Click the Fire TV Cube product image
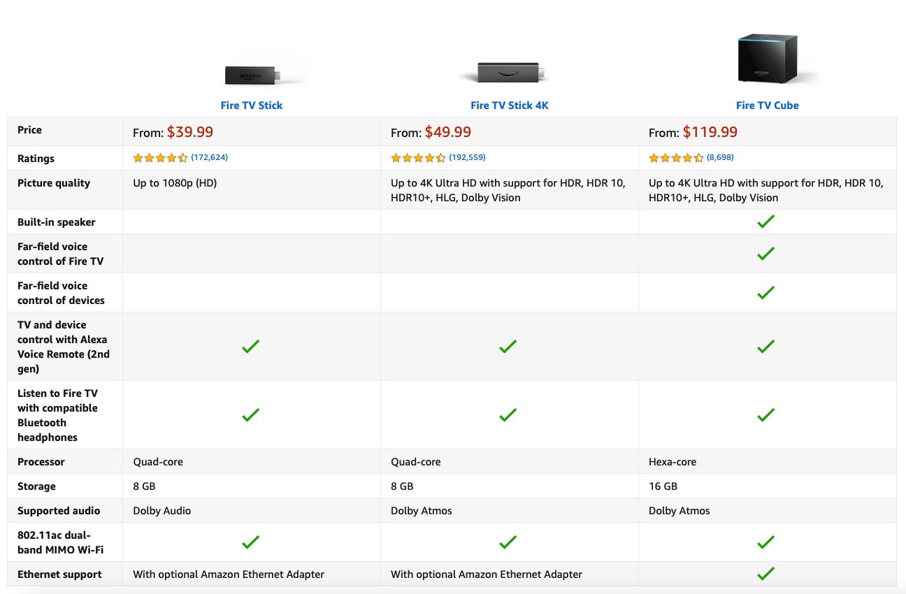 click(x=766, y=59)
